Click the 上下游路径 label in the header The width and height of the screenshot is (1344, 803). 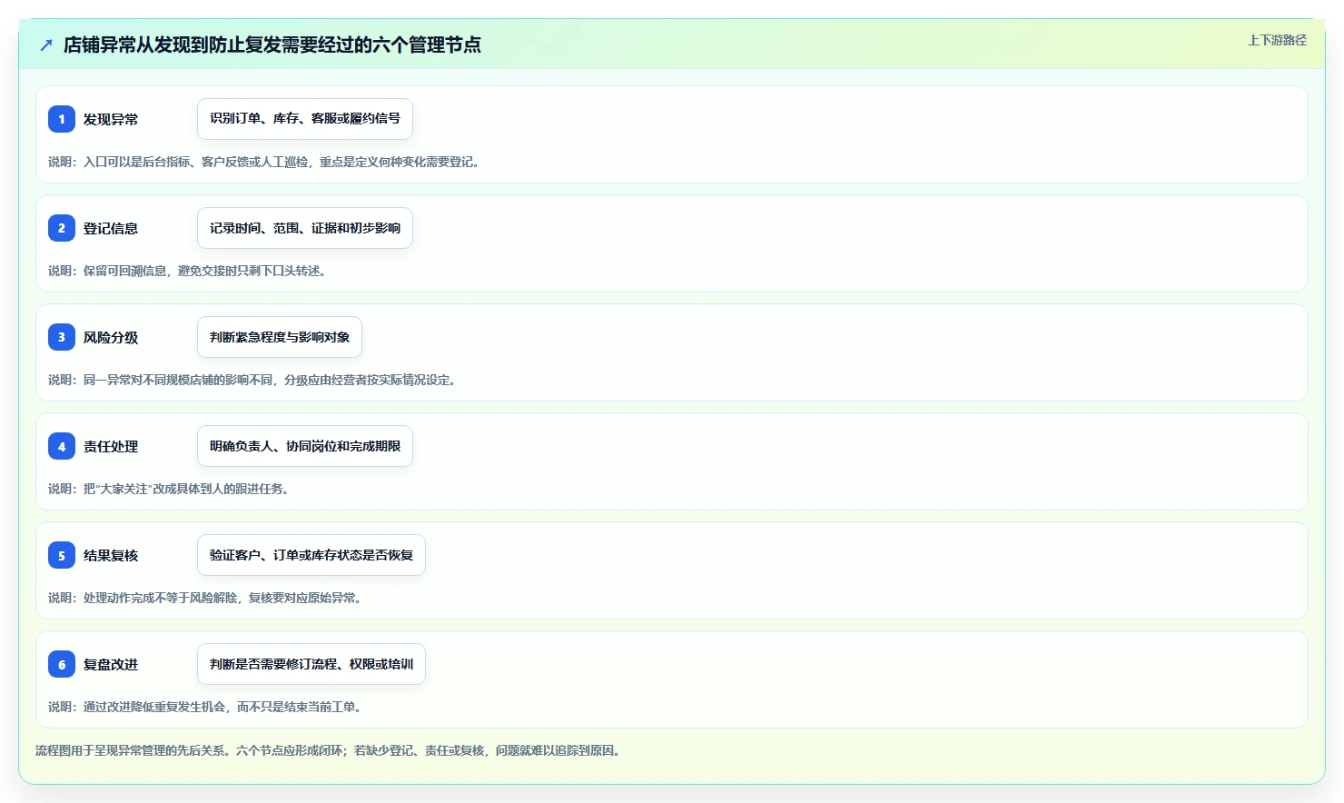pos(1277,40)
